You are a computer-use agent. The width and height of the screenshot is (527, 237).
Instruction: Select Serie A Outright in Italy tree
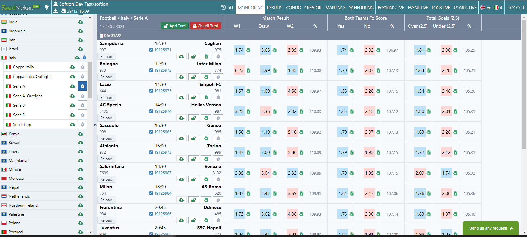point(27,96)
